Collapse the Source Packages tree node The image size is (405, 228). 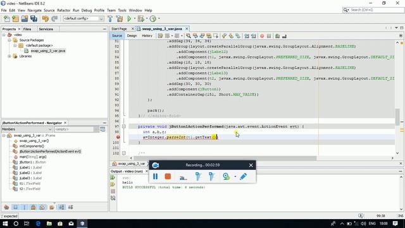coord(9,41)
